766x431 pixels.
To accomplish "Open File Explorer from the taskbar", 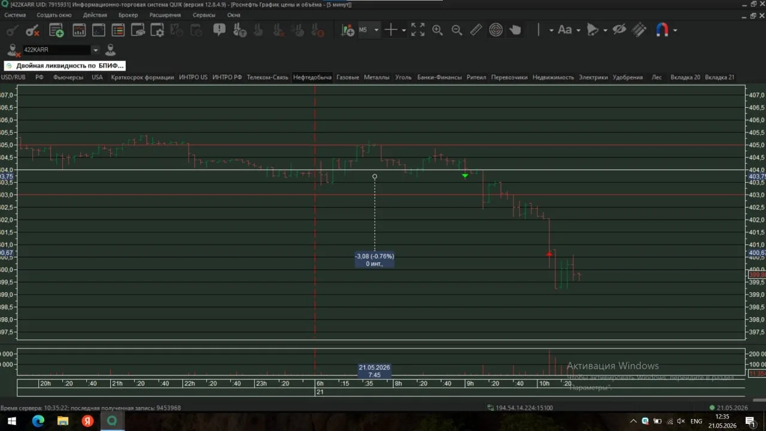I will pyautogui.click(x=63, y=421).
